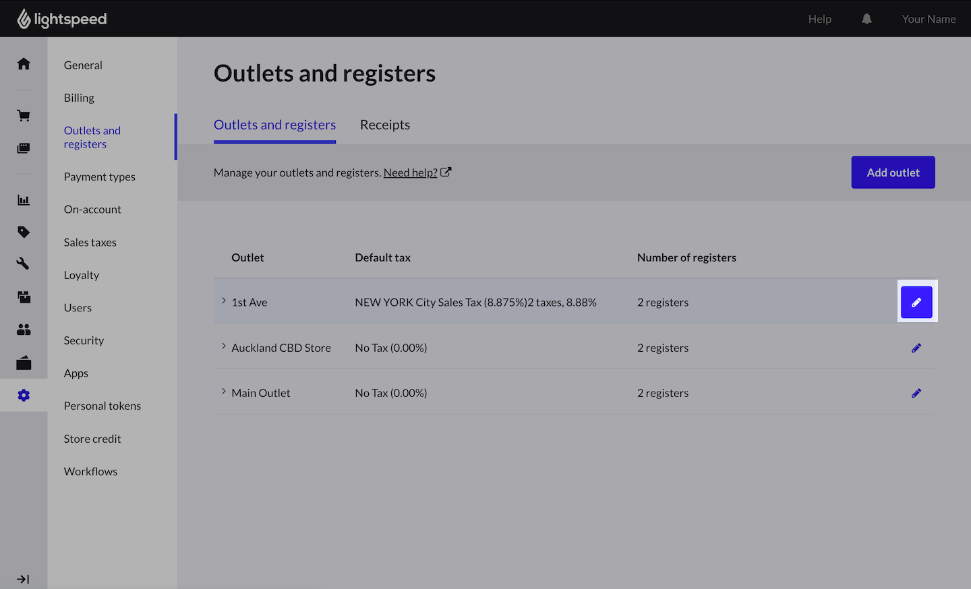The width and height of the screenshot is (971, 589).
Task: Open the Products tag icon
Action: coord(24,232)
